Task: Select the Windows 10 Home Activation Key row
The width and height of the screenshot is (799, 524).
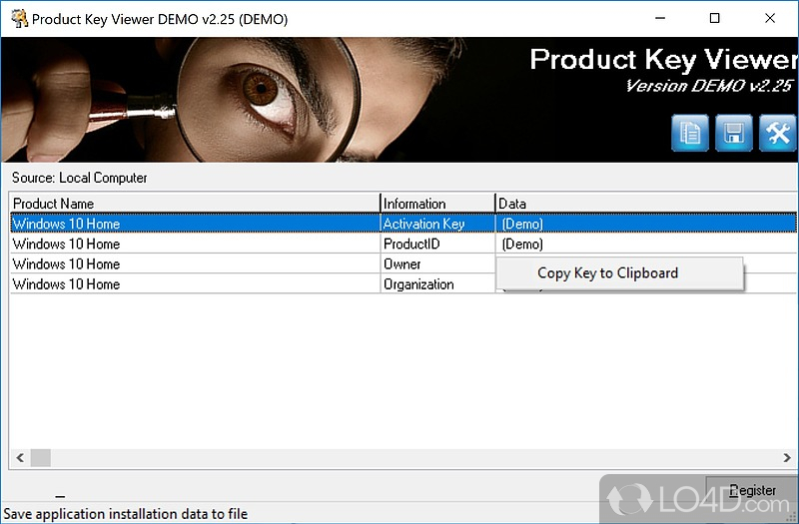Action: click(403, 224)
